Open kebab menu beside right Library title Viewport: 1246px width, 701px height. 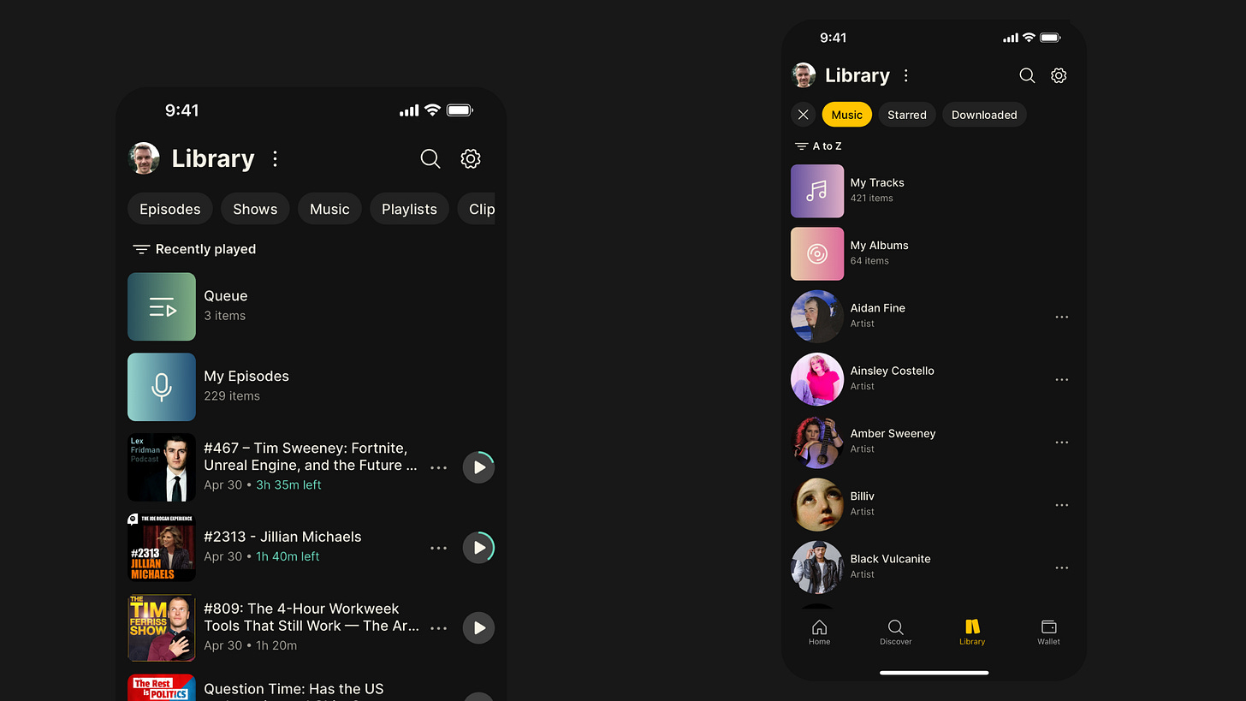click(905, 75)
